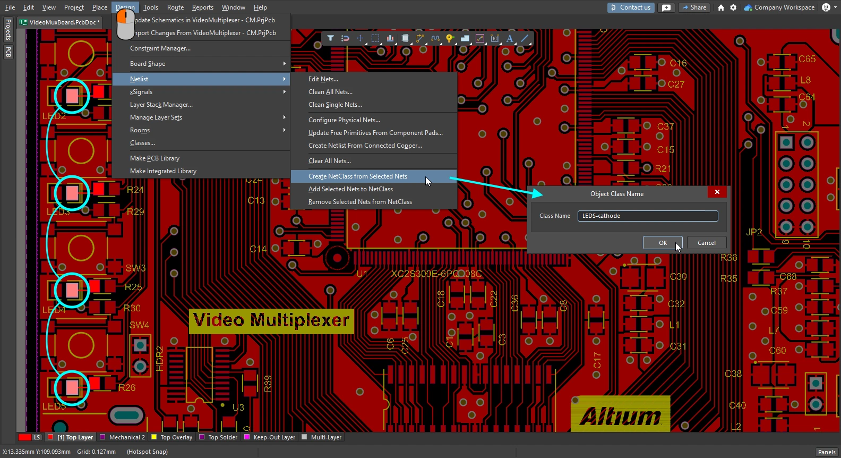Toggle the Mechanical 2 layer color box
The height and width of the screenshot is (458, 841).
102,437
